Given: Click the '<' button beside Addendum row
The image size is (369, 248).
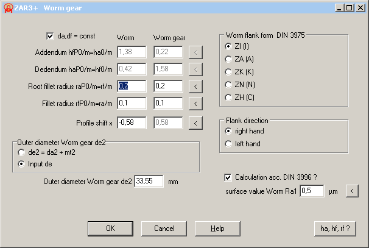Looking at the screenshot, I should pos(195,53).
